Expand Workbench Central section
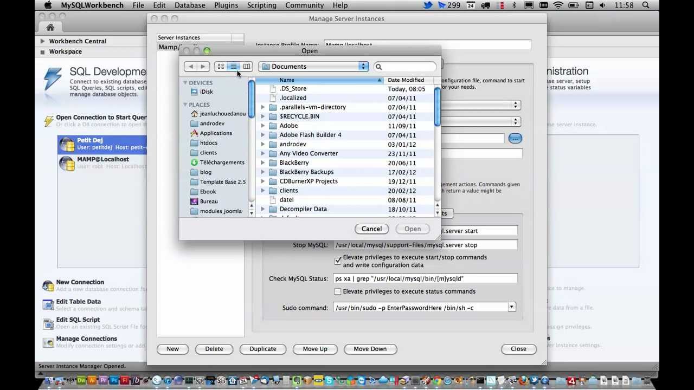 (x=42, y=41)
